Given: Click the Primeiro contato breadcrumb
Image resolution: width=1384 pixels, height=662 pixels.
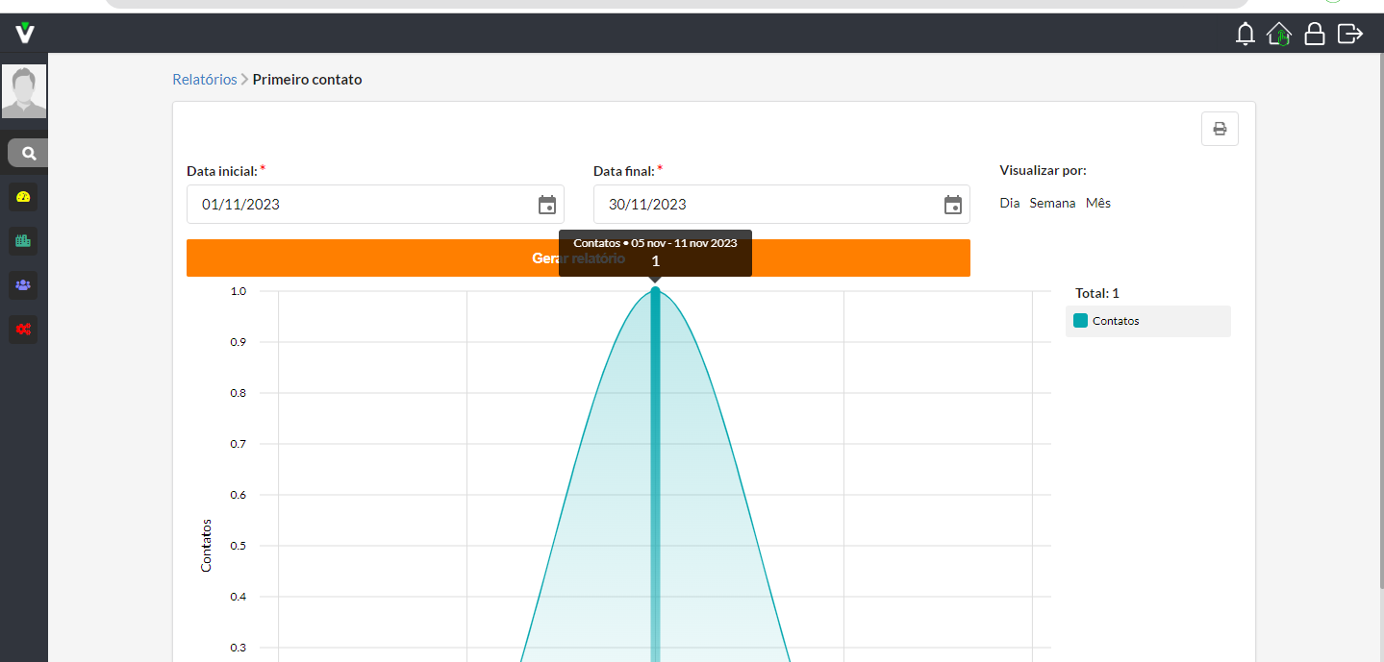Looking at the screenshot, I should pos(308,80).
